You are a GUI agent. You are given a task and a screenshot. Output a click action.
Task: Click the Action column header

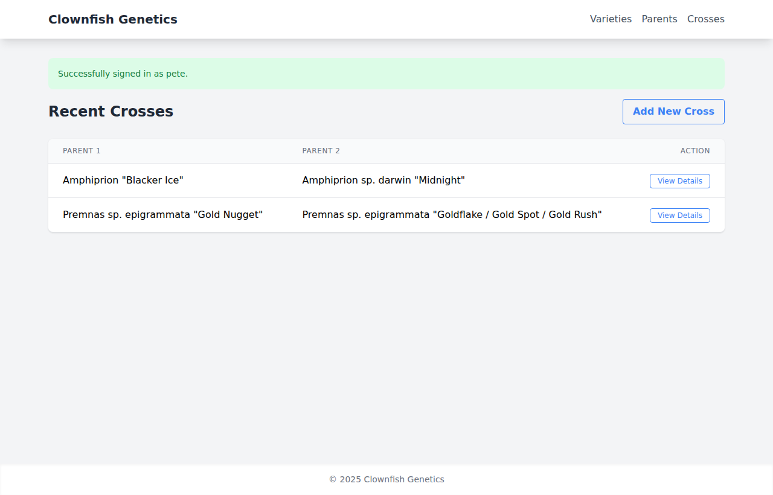tap(694, 151)
